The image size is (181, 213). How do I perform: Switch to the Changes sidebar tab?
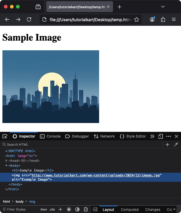point(153,210)
